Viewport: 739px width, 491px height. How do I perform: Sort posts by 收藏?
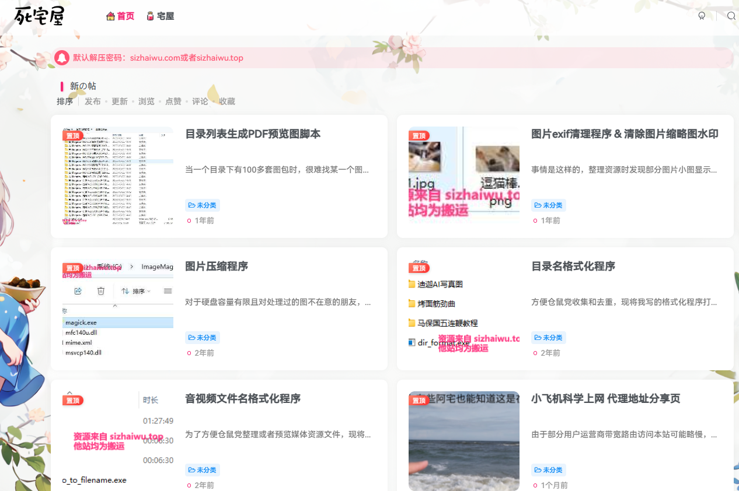(x=227, y=101)
